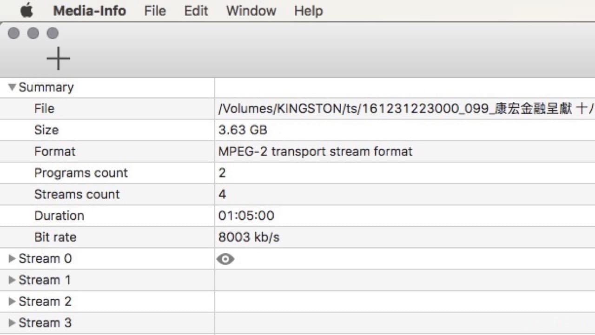Expand Stream 1 details

[x=12, y=280]
